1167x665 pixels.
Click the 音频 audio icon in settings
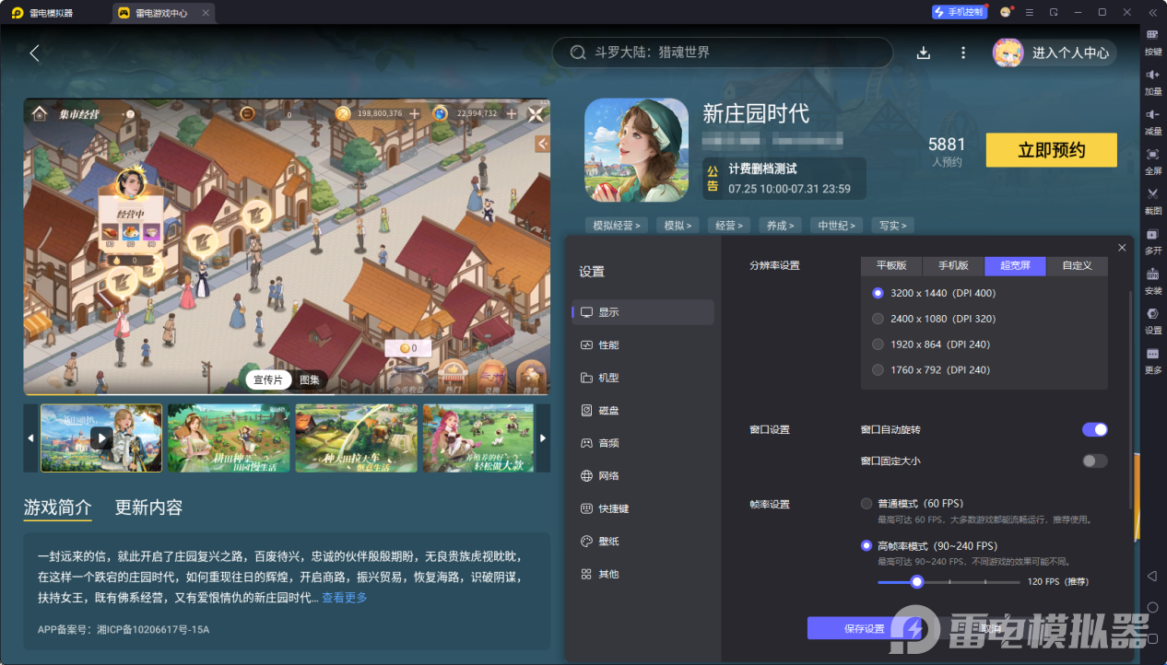[x=587, y=443]
